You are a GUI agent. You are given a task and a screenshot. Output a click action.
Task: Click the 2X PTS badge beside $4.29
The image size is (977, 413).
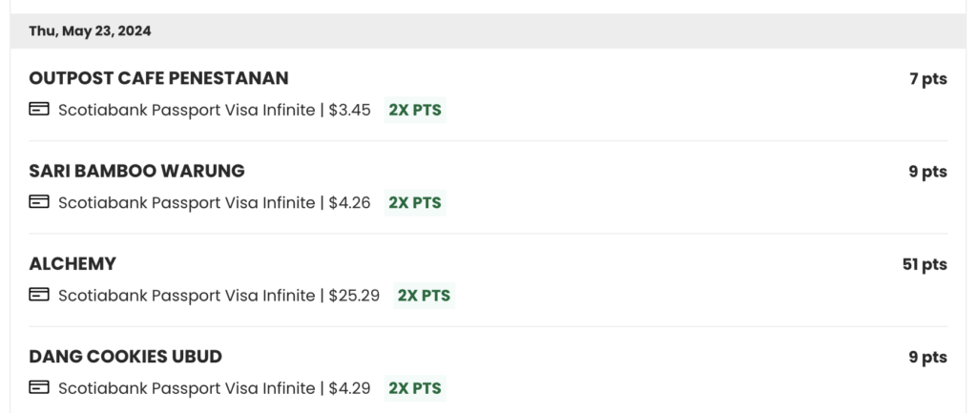415,388
